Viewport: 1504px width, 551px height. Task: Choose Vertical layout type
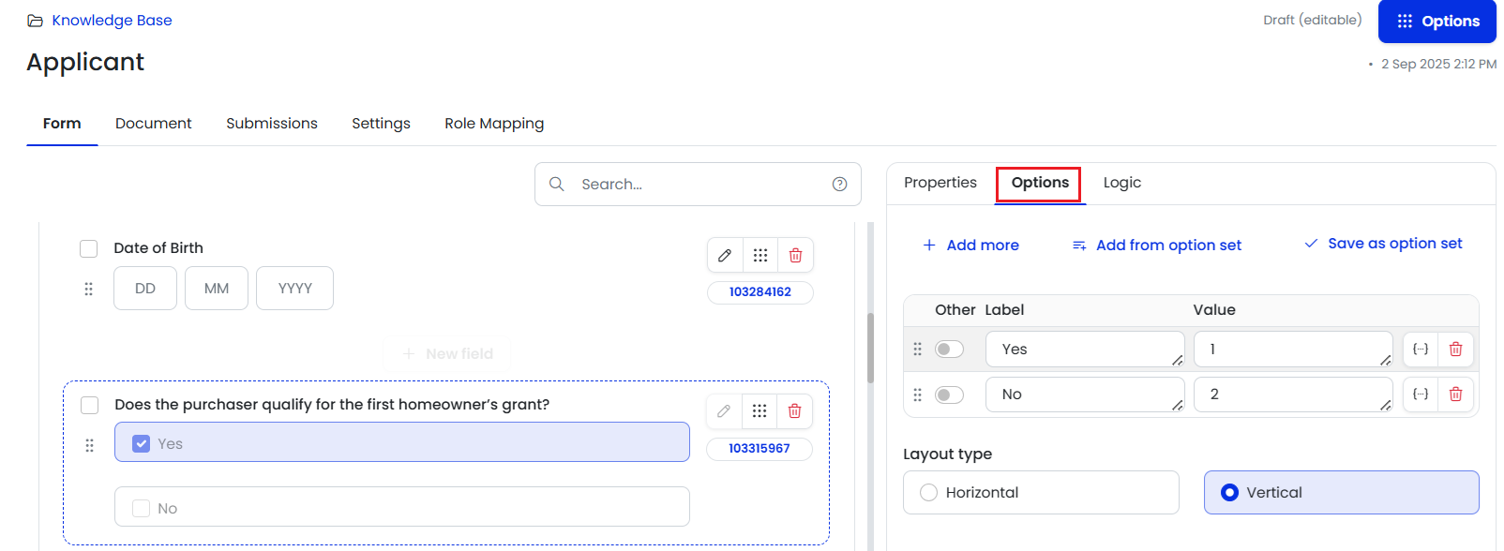(x=1342, y=492)
